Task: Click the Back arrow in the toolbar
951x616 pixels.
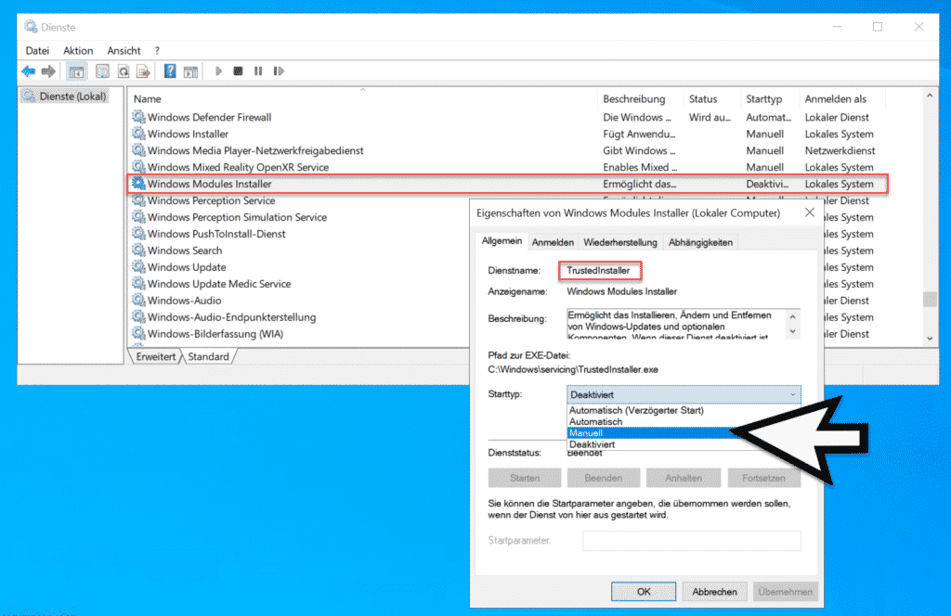Action: (29, 71)
